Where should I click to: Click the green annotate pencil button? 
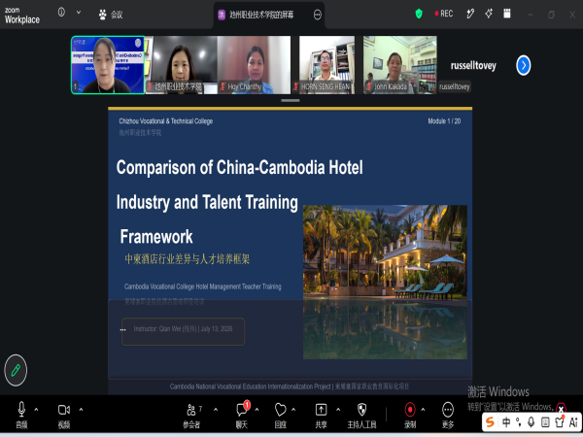(x=16, y=370)
